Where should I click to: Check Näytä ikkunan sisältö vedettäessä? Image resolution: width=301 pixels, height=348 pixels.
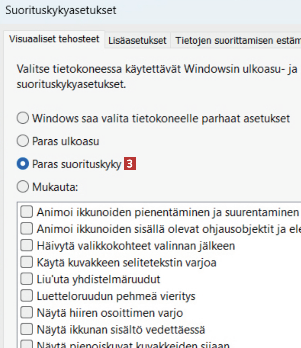(26, 329)
